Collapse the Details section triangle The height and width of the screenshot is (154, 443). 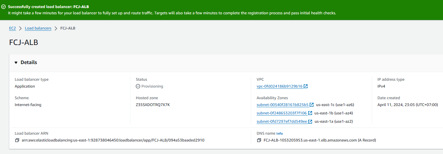[16, 63]
